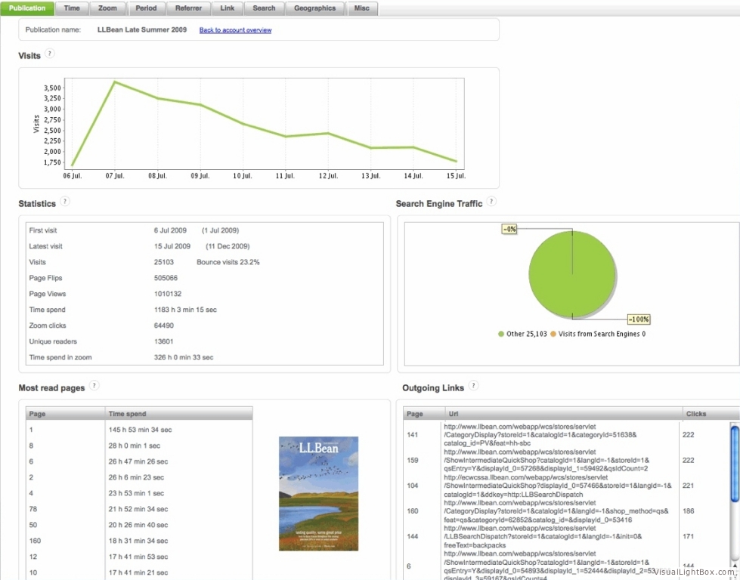
Task: Go to the Referrer tab
Action: click(x=188, y=8)
